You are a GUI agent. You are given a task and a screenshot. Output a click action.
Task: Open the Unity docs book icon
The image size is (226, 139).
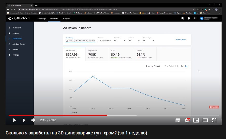tap(182, 18)
